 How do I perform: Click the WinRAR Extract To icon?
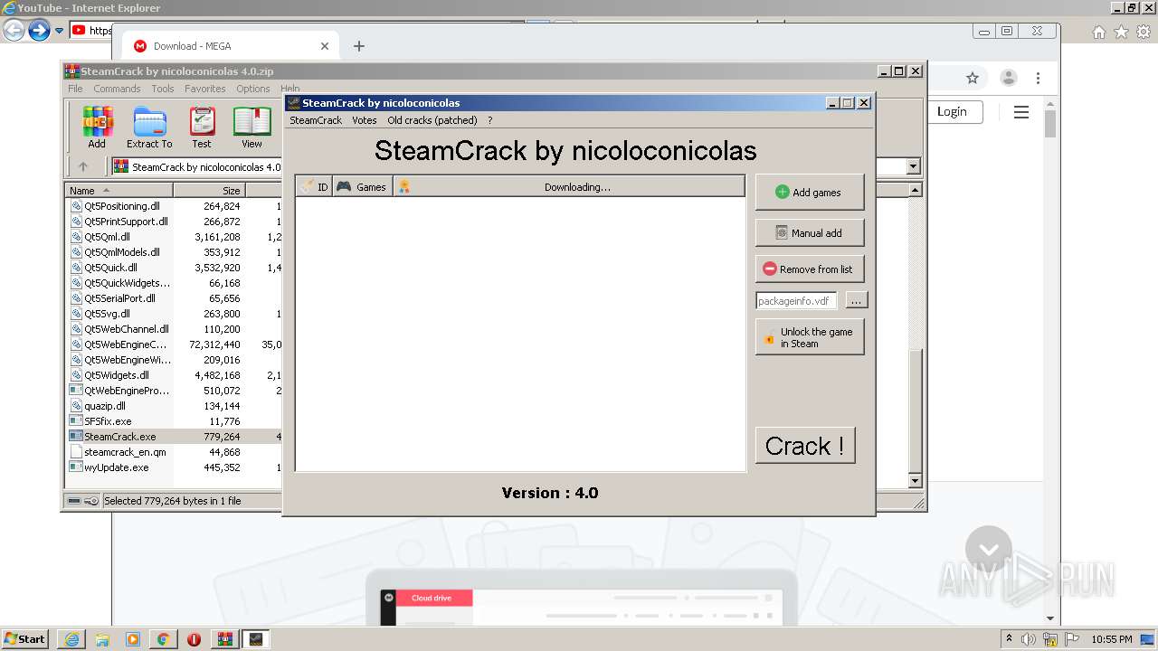click(x=149, y=127)
